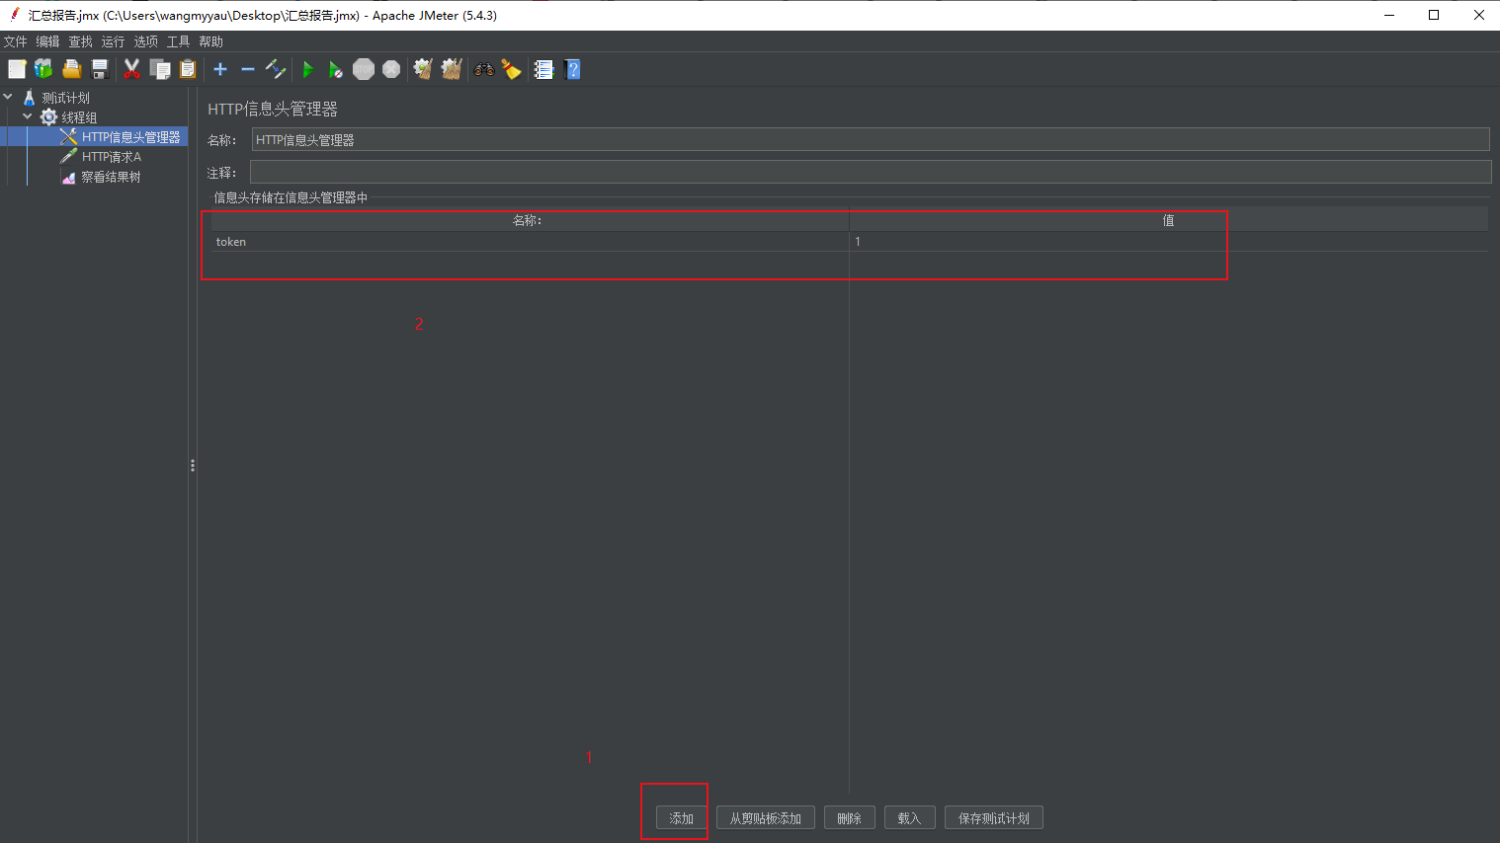The width and height of the screenshot is (1500, 843).
Task: Click the Clear broom with gear icon
Action: (x=423, y=69)
